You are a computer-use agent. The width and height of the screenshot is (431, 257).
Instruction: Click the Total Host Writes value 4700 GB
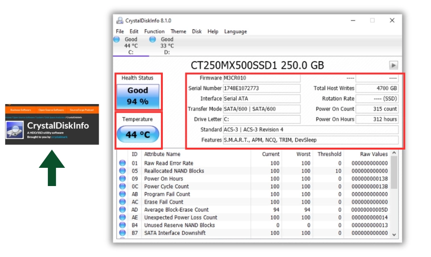point(377,88)
